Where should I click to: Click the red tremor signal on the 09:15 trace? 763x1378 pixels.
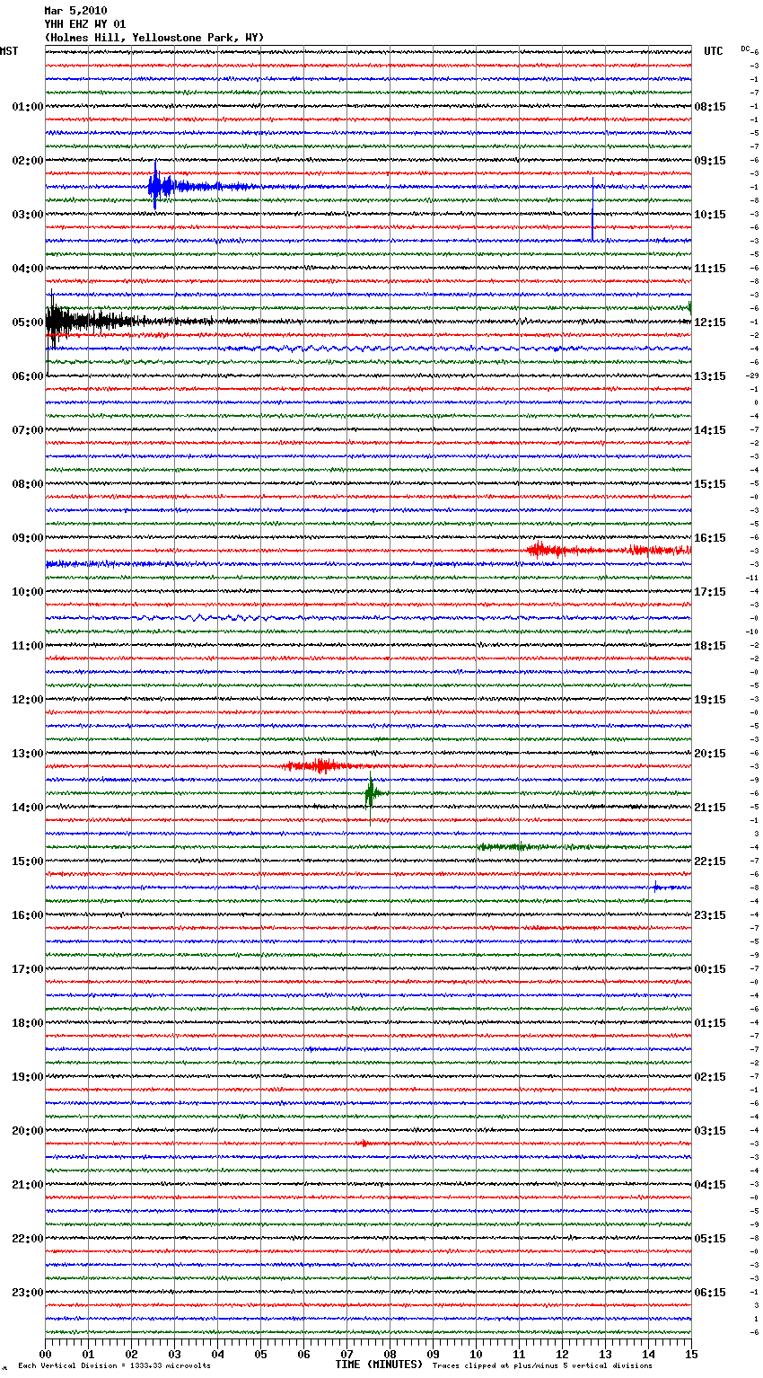pos(609,550)
